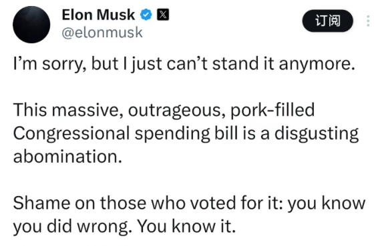
Task: Click the word "massive," in the second paragraph
Action: point(87,110)
